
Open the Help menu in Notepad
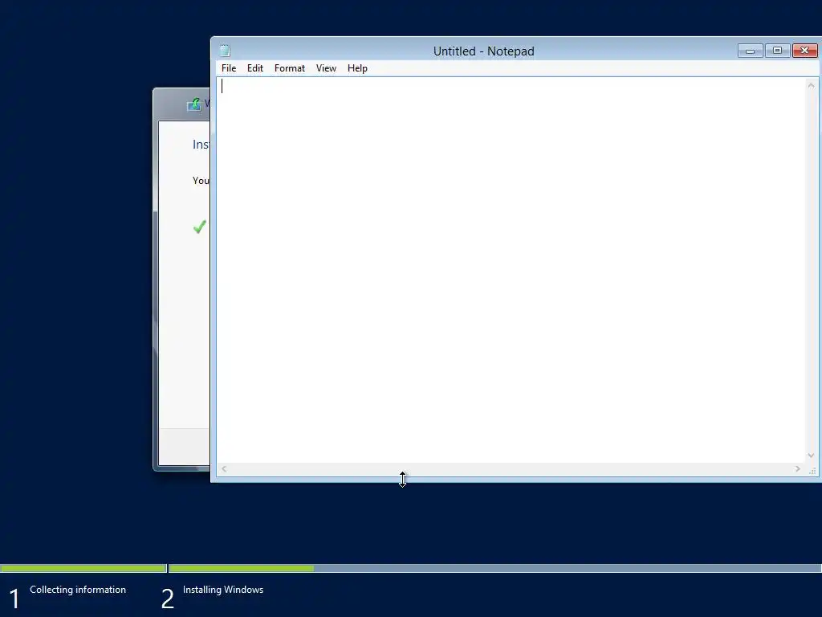tap(357, 68)
